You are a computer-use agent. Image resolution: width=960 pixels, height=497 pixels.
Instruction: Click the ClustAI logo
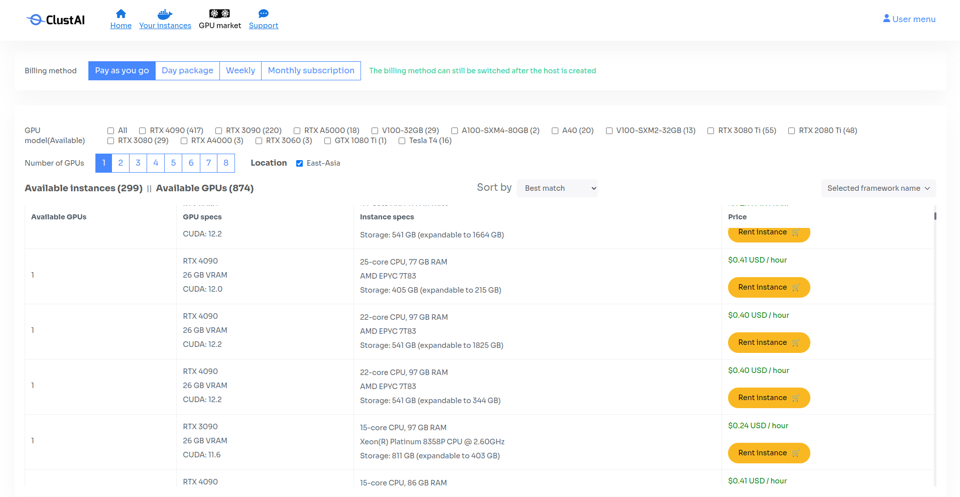55,19
